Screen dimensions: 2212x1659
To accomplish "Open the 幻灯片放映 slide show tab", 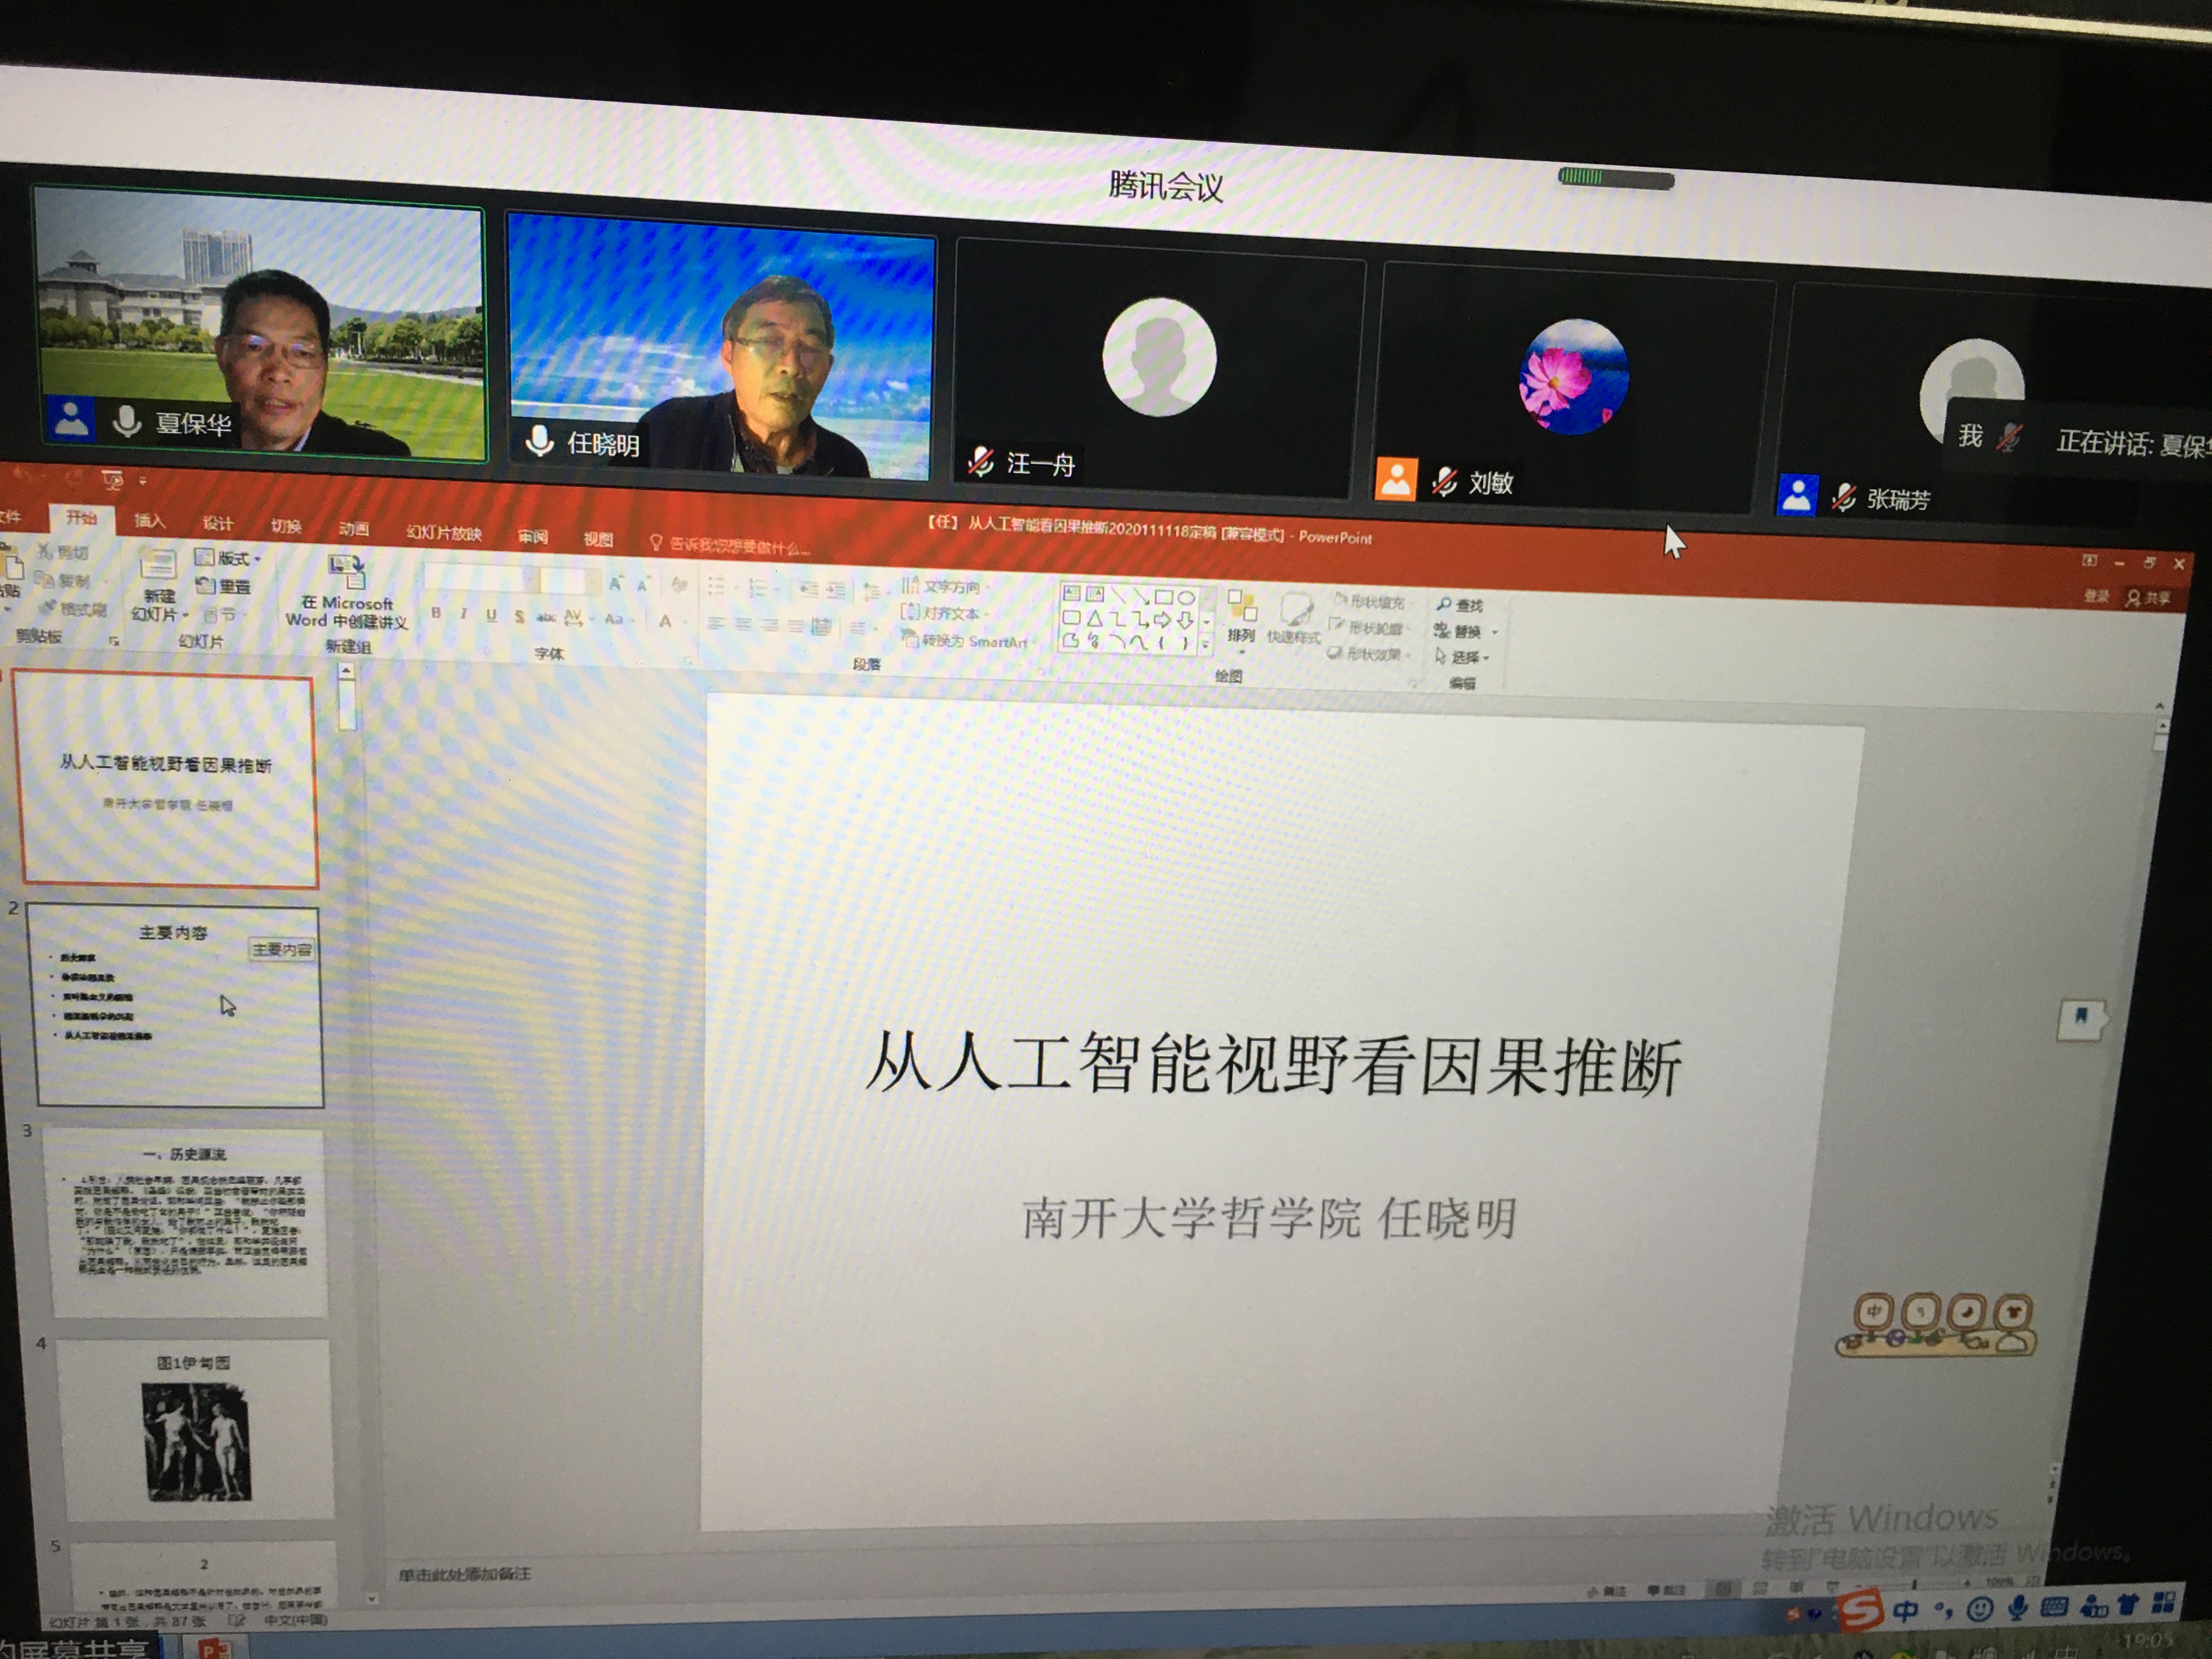I will pos(444,532).
